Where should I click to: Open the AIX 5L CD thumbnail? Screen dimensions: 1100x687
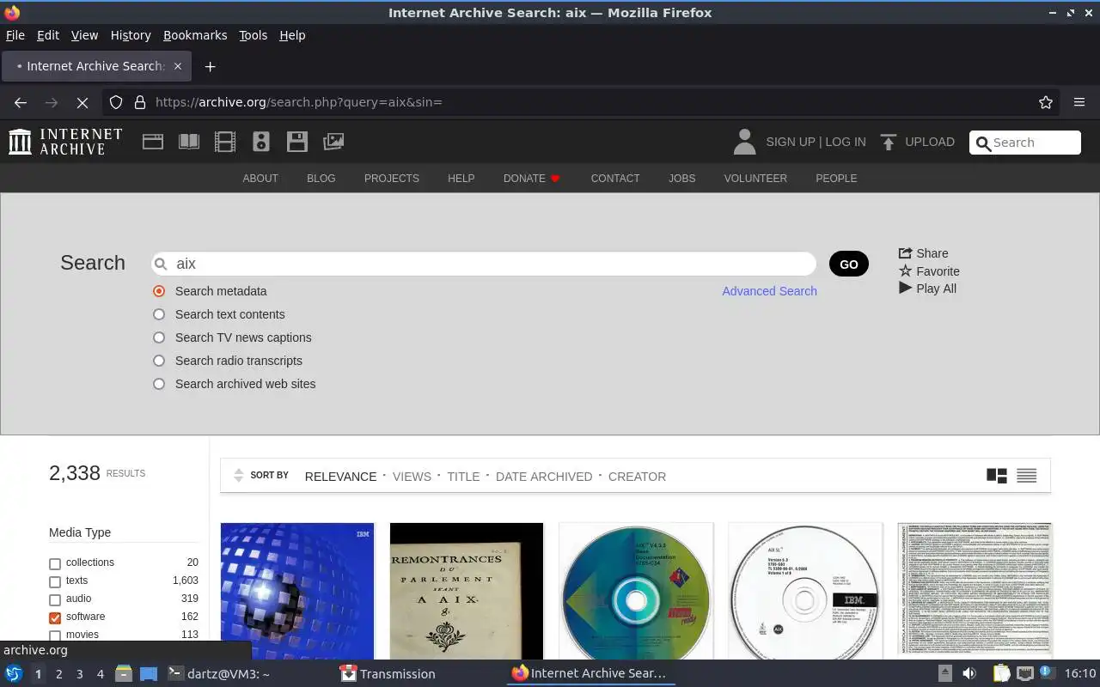click(x=805, y=591)
